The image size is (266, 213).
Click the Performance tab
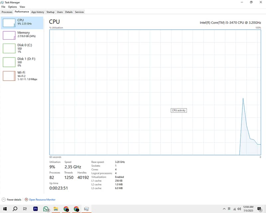(x=22, y=12)
